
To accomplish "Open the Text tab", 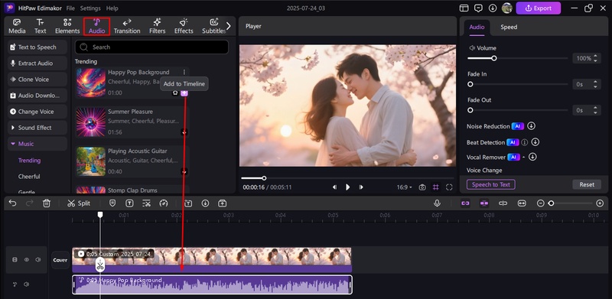I will point(41,27).
